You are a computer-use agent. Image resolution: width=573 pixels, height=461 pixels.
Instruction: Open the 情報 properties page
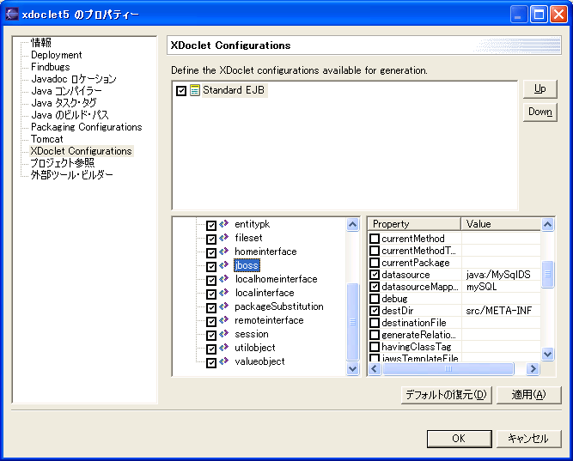pos(41,43)
